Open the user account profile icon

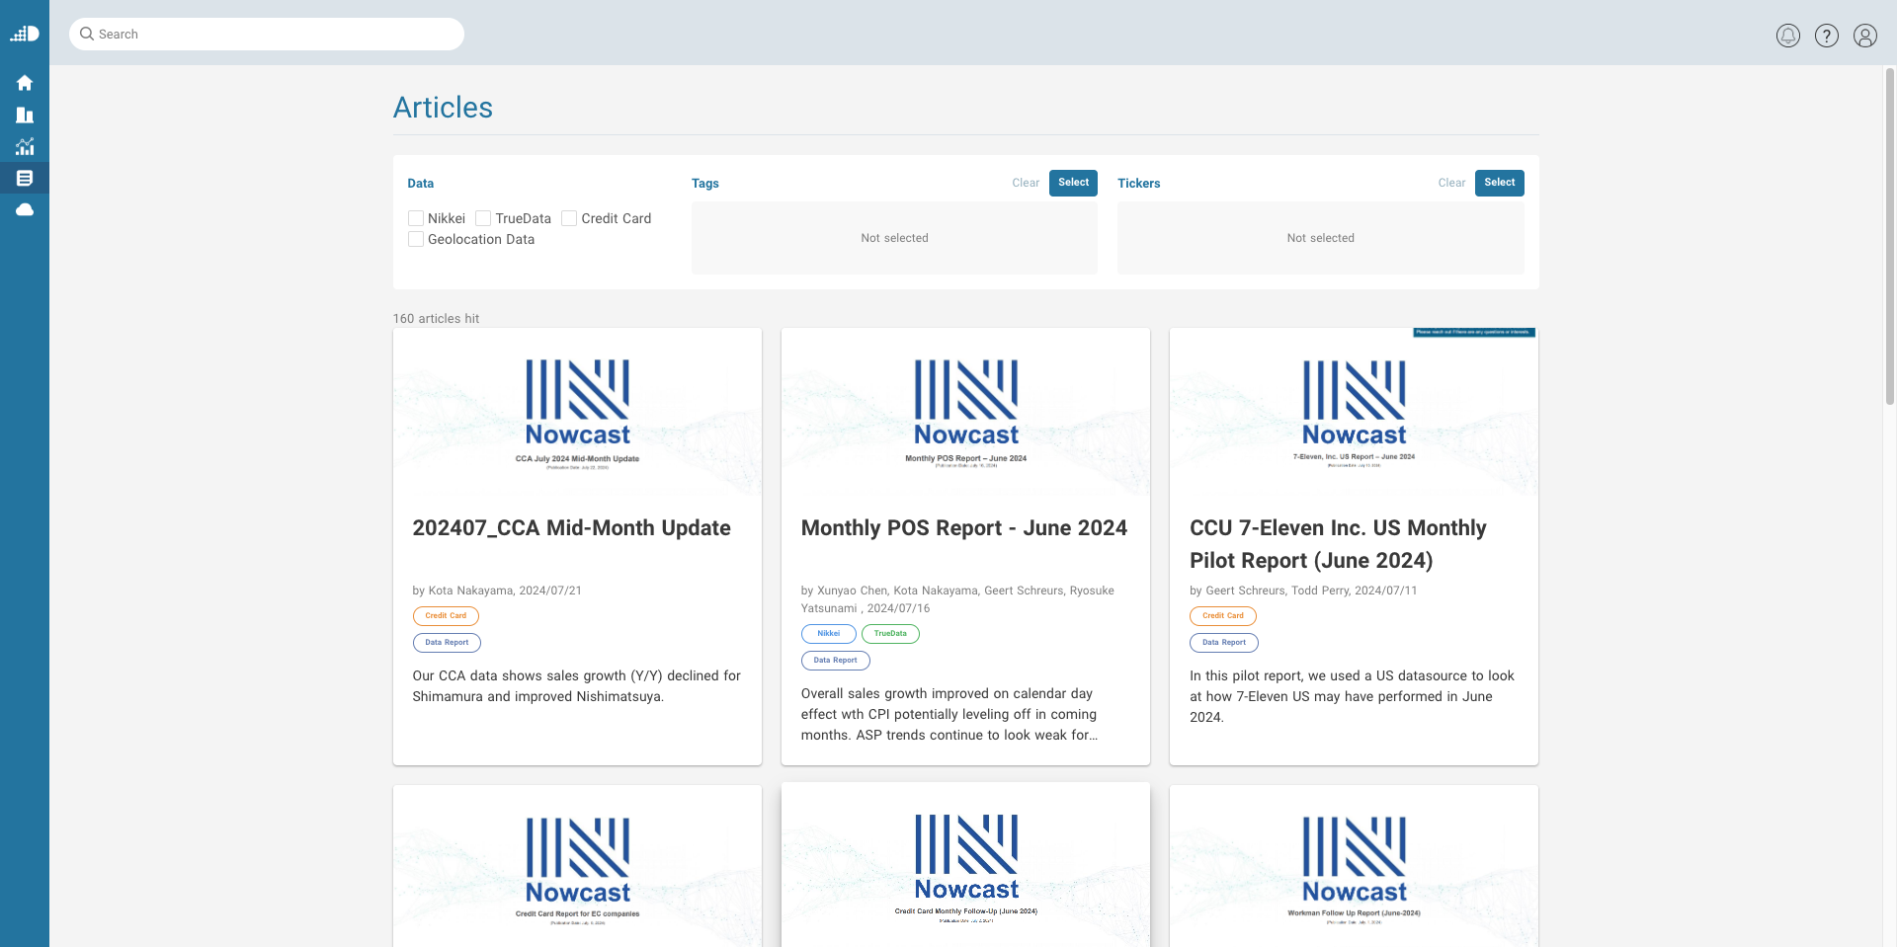pos(1864,36)
